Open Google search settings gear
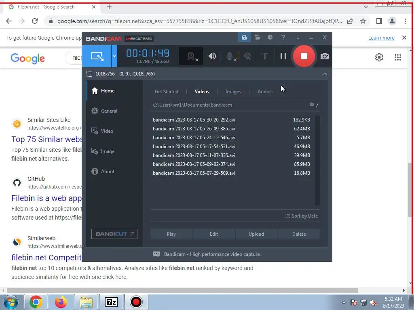Viewport: 414px width, 310px height. pos(379,57)
